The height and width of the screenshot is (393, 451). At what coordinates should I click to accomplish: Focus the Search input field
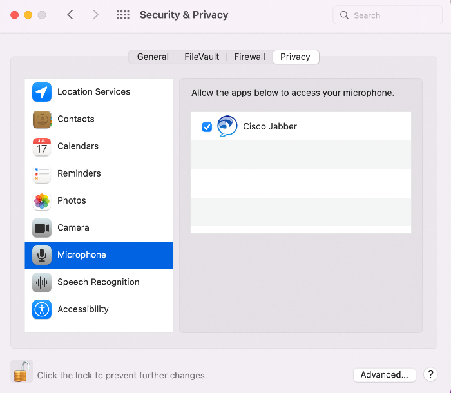point(387,15)
